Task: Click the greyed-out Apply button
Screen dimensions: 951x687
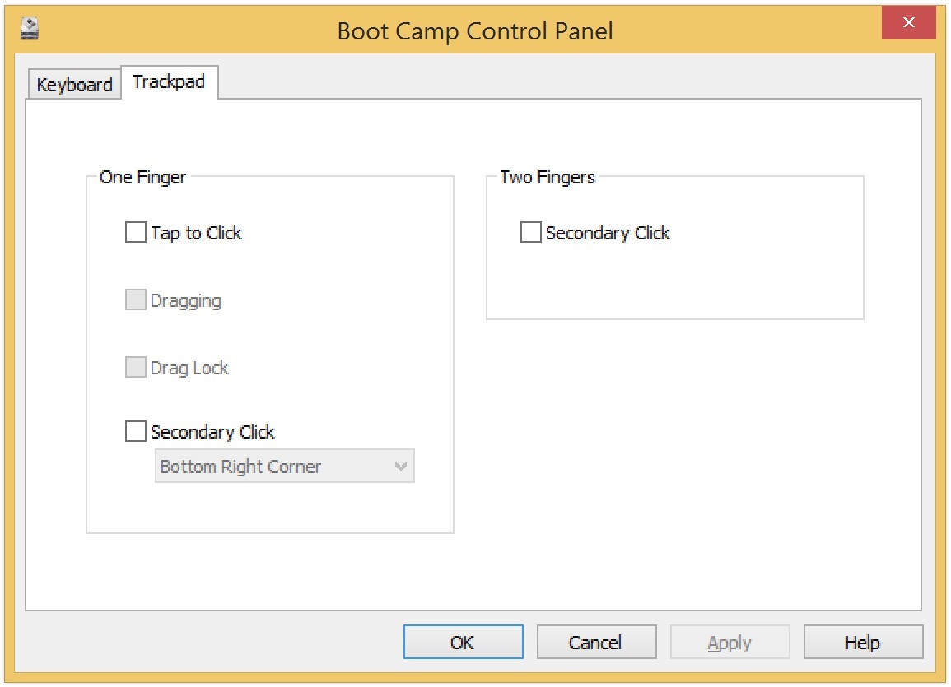Action: click(730, 642)
